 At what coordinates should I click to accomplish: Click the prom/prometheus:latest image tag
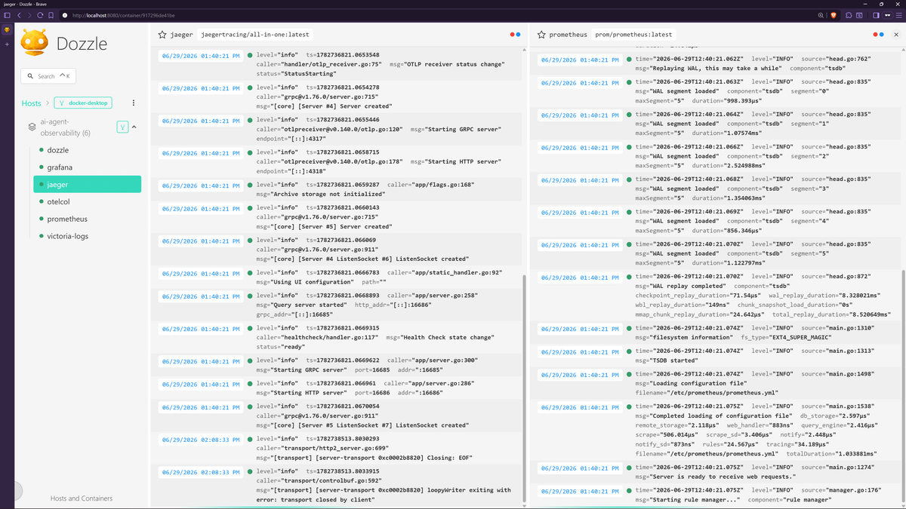(633, 35)
